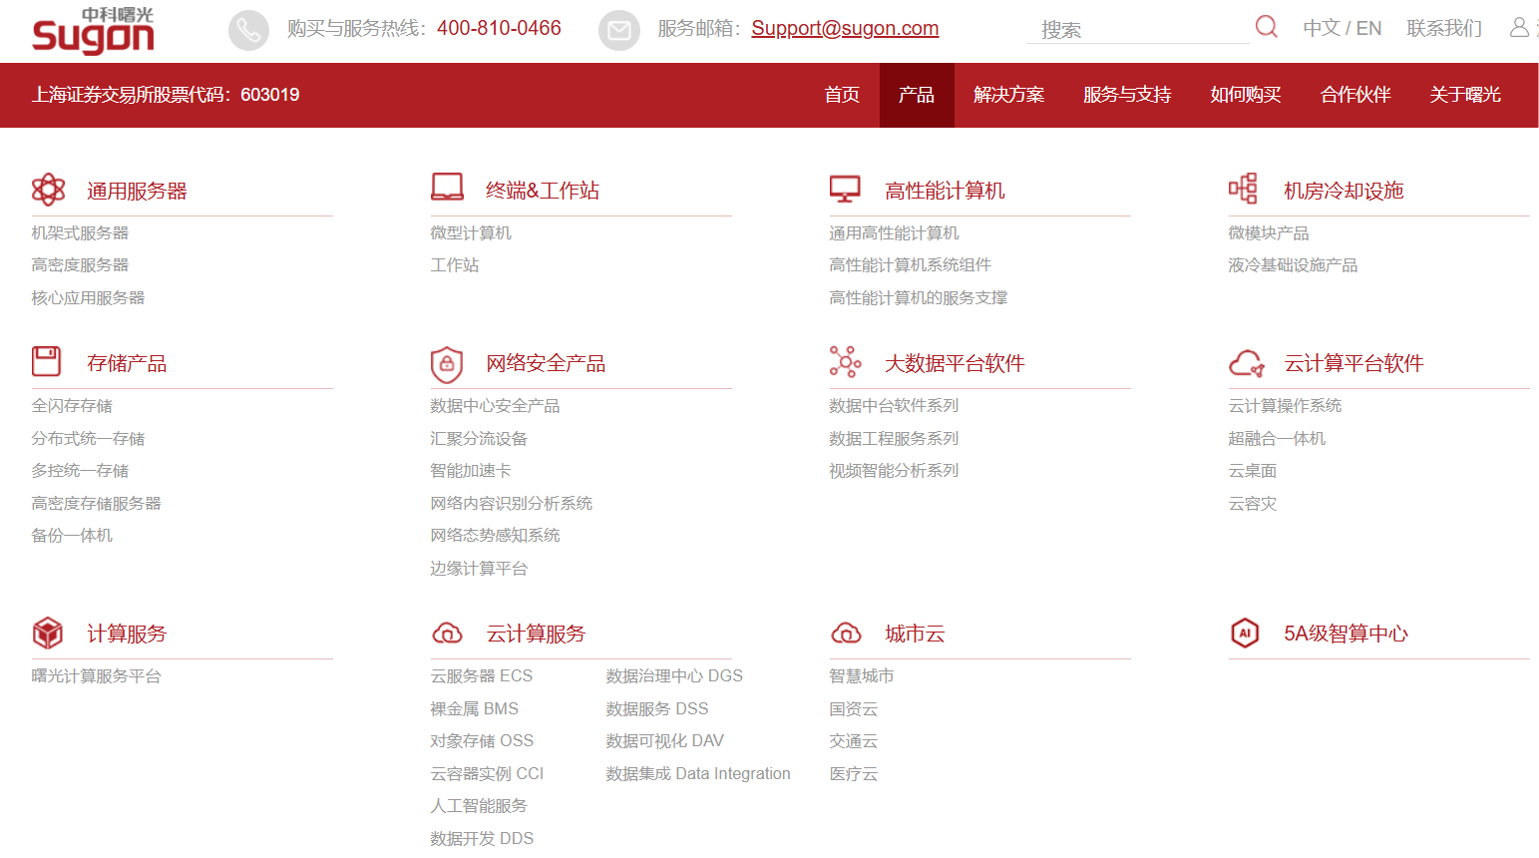Switch language via 中文 / EN
The image size is (1539, 858).
pos(1343,28)
